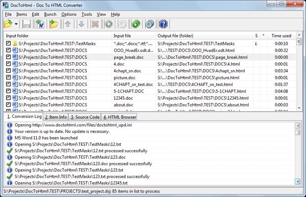Toggle checkbox for 4chapt_sn.doc row
The width and height of the screenshot is (306, 197).
coord(8,71)
